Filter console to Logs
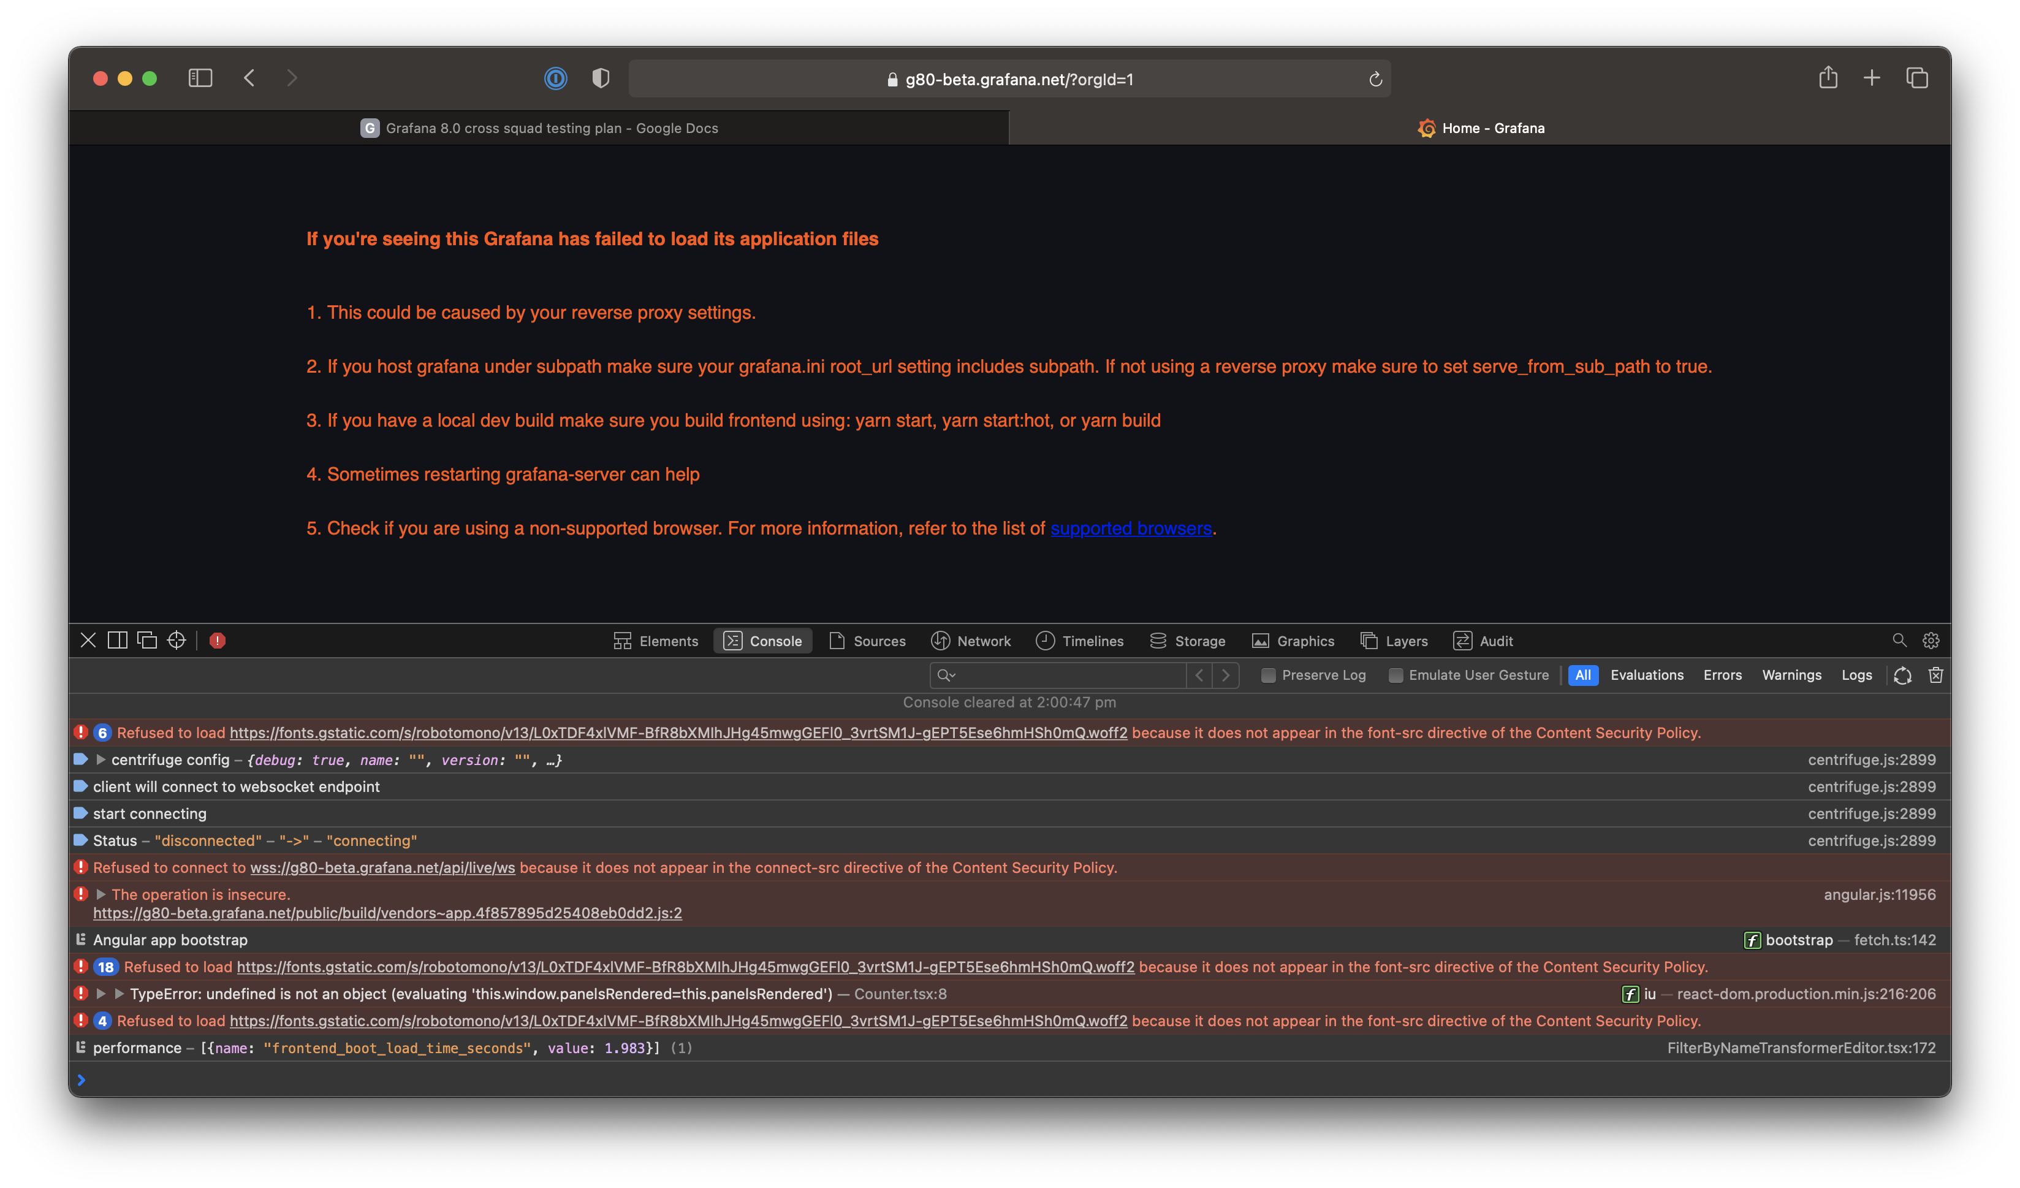The width and height of the screenshot is (2020, 1188). click(x=1856, y=675)
